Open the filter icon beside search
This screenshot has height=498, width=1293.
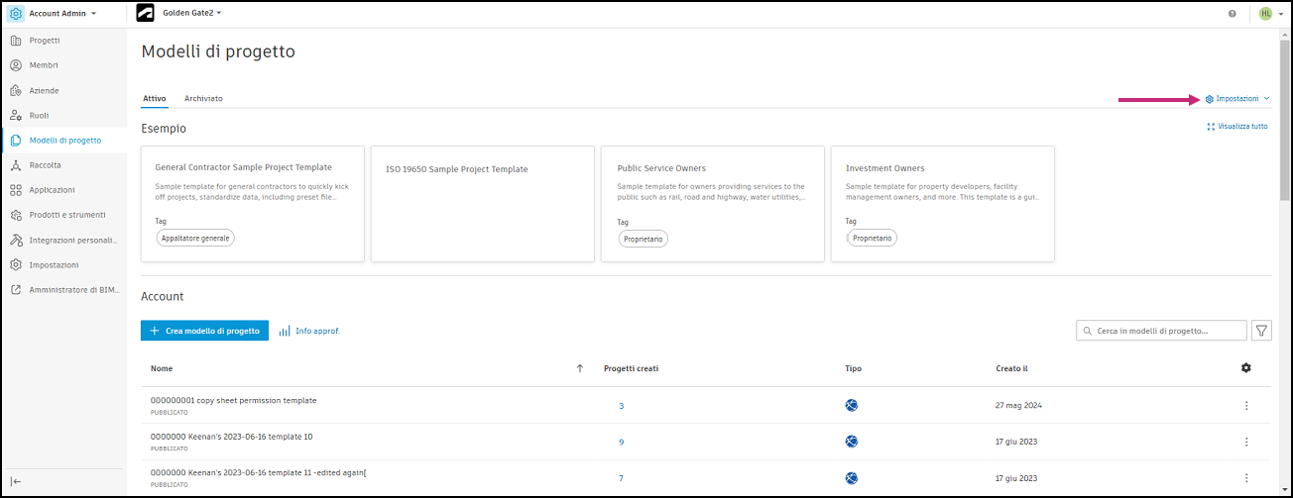pyautogui.click(x=1262, y=331)
